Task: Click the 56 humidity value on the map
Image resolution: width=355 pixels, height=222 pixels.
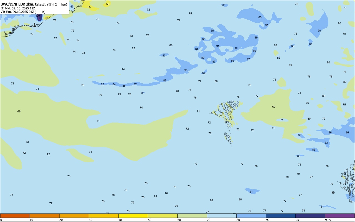Action: (47, 18)
